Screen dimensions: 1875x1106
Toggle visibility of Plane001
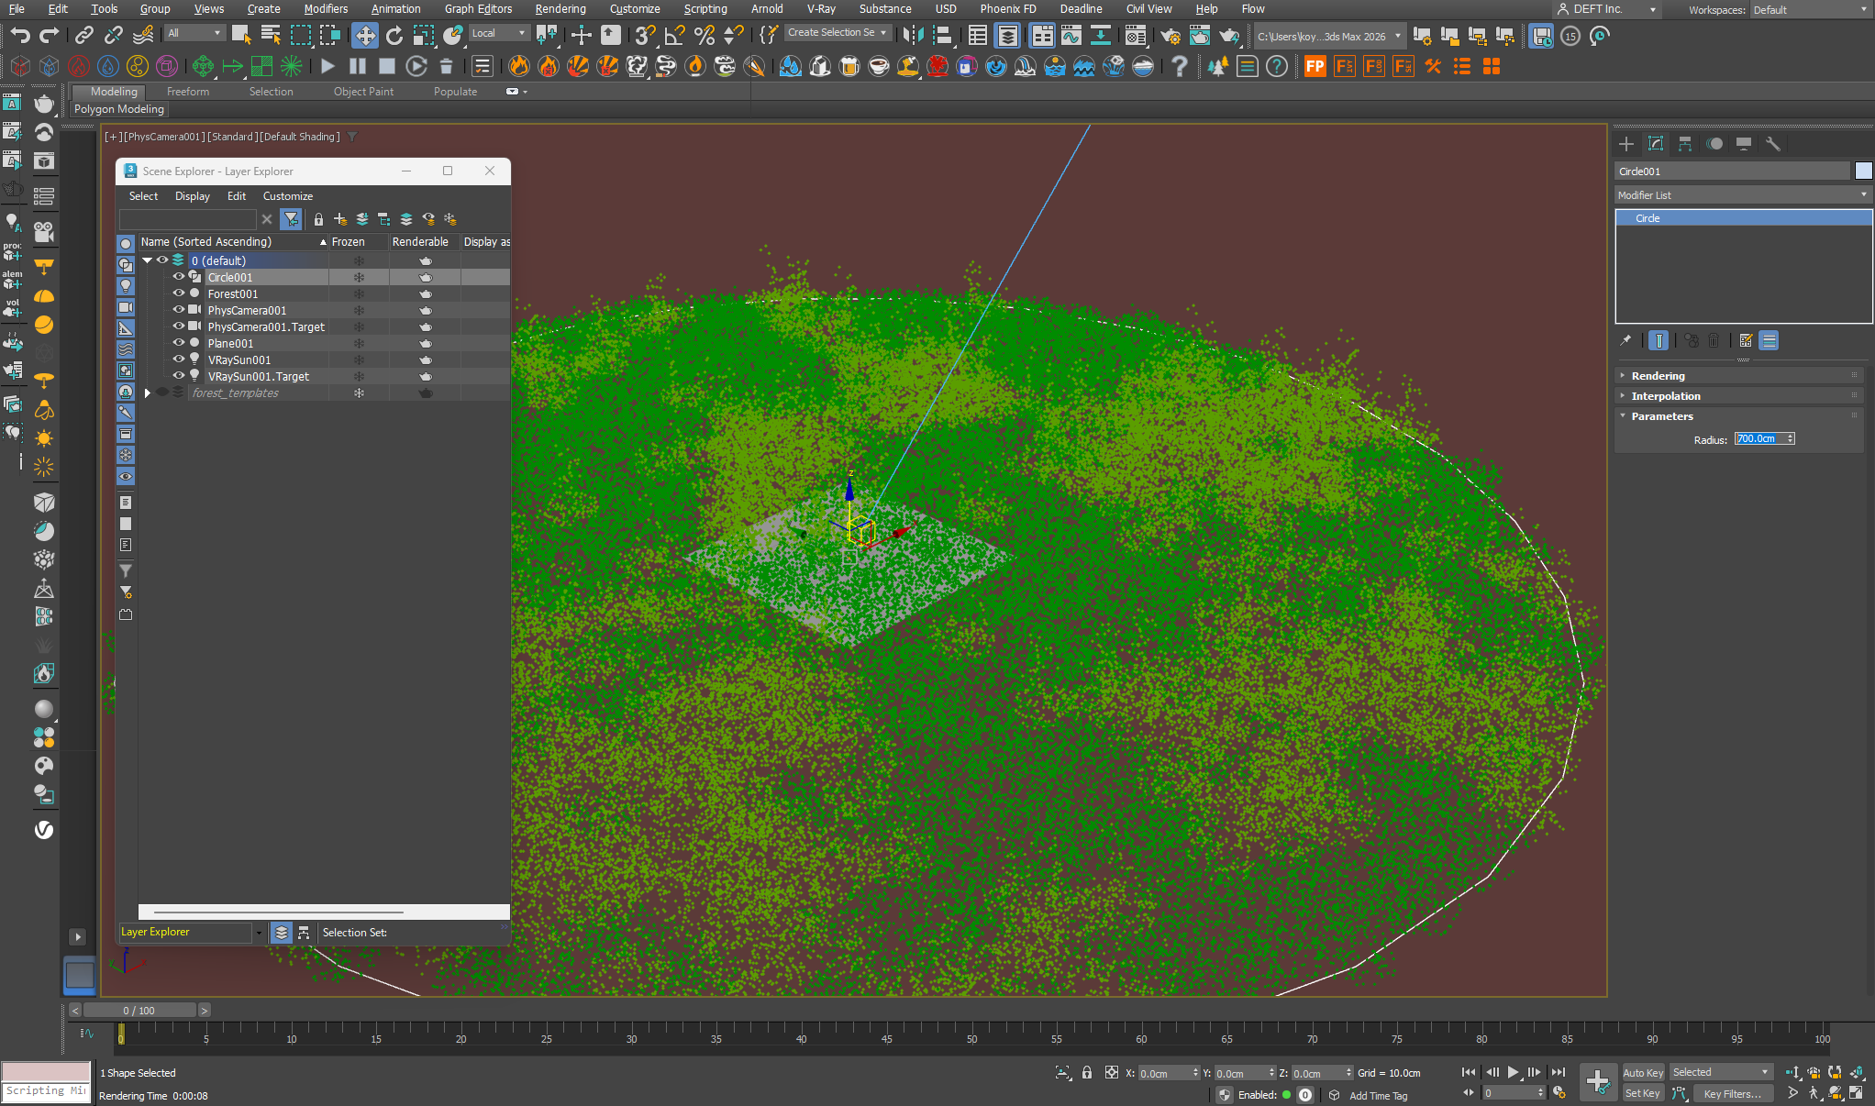pyautogui.click(x=179, y=343)
